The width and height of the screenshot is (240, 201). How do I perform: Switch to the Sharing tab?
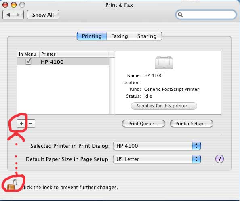147,36
